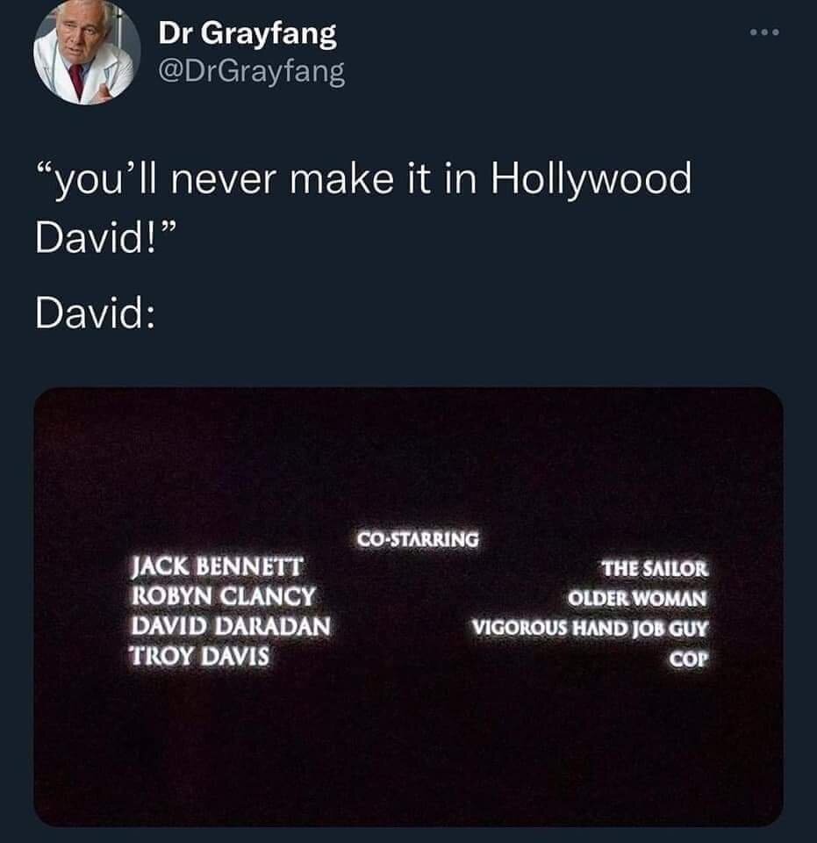Viewport: 817px width, 843px height.
Task: Click the COP role in the credits
Action: [689, 659]
